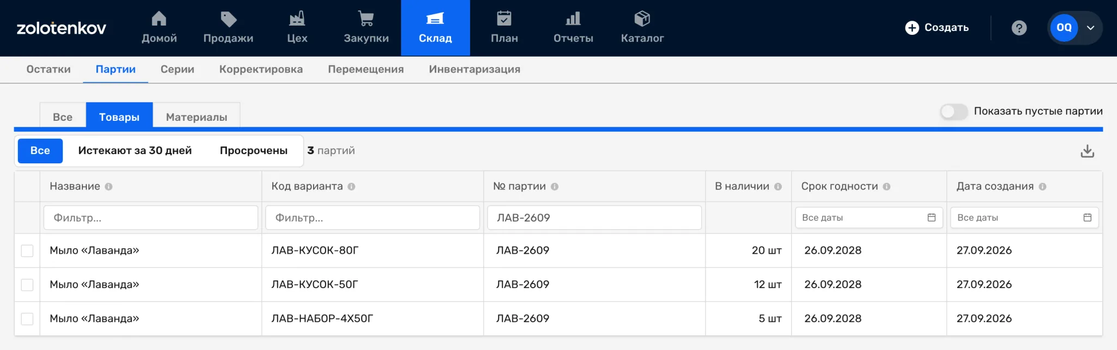Image resolution: width=1117 pixels, height=350 pixels.
Task: Open the Перемещения tab
Action: [366, 70]
